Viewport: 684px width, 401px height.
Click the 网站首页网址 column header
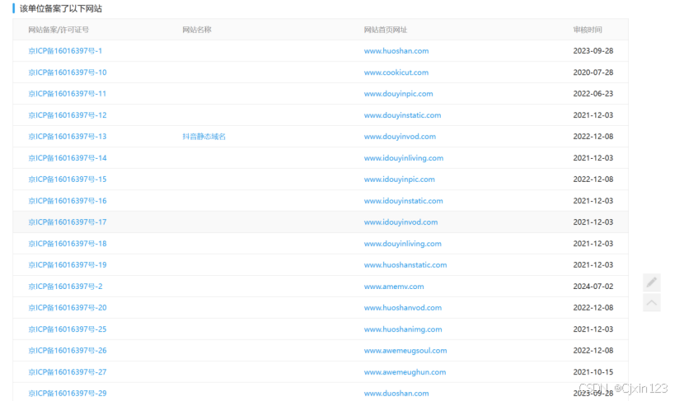[x=386, y=30]
